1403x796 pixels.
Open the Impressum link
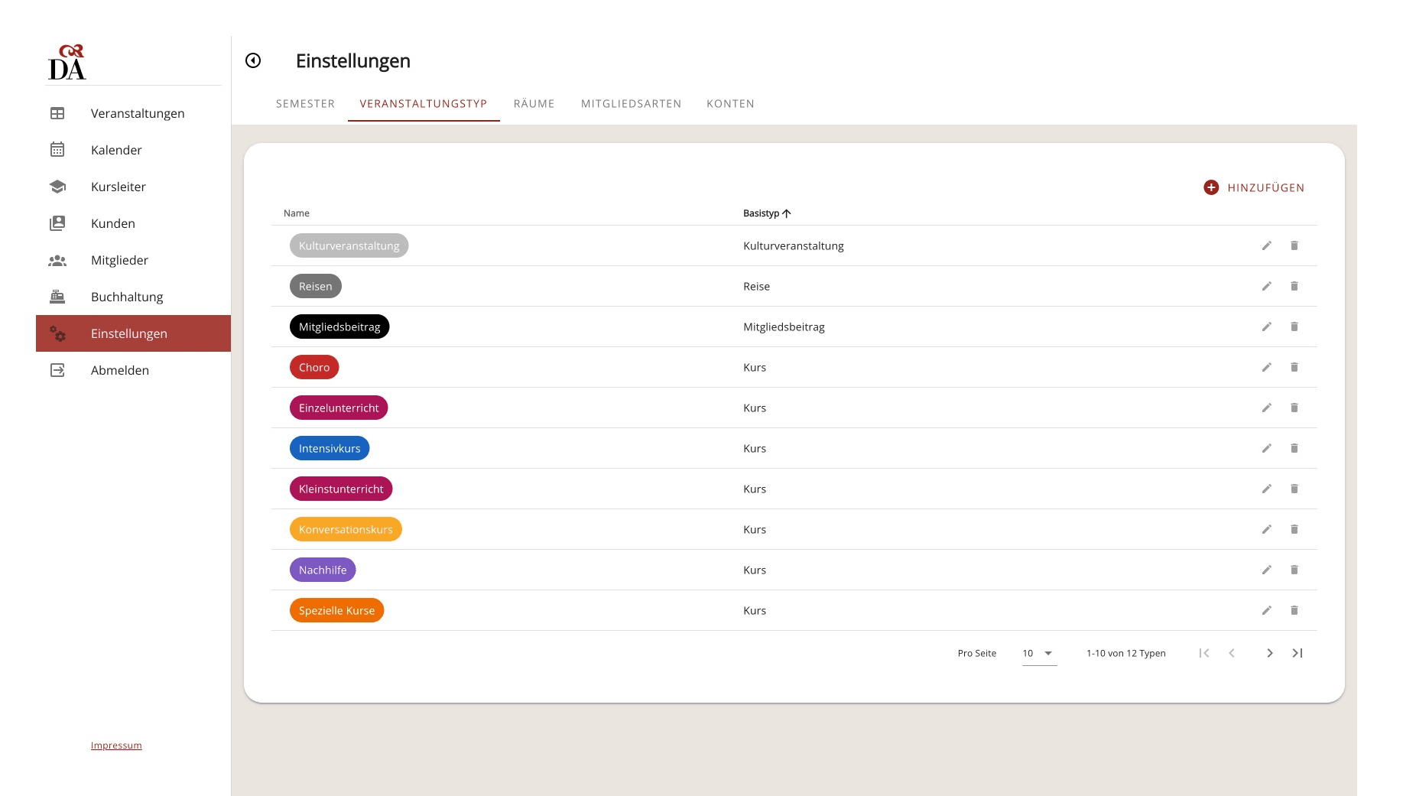pyautogui.click(x=116, y=746)
